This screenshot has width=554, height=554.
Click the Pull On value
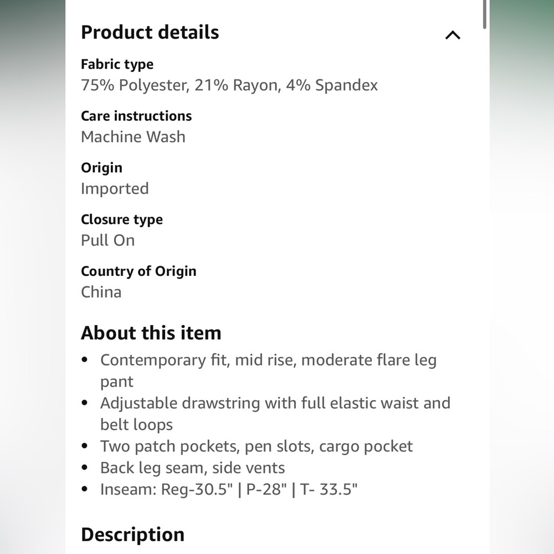(107, 240)
